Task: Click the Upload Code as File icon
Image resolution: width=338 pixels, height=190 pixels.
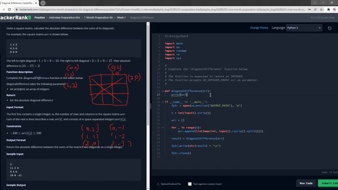Action: (158, 184)
